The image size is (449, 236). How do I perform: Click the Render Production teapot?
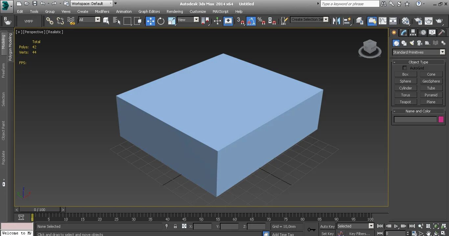(439, 21)
